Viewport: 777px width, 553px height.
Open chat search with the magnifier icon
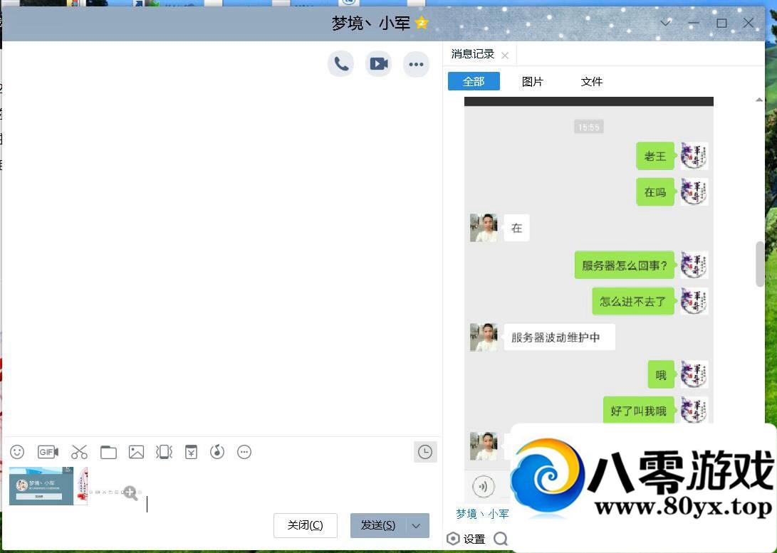(500, 539)
